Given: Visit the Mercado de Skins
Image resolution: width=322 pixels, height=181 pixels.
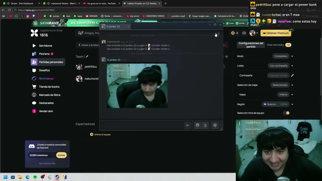Looking at the screenshot, I should click(x=50, y=95).
